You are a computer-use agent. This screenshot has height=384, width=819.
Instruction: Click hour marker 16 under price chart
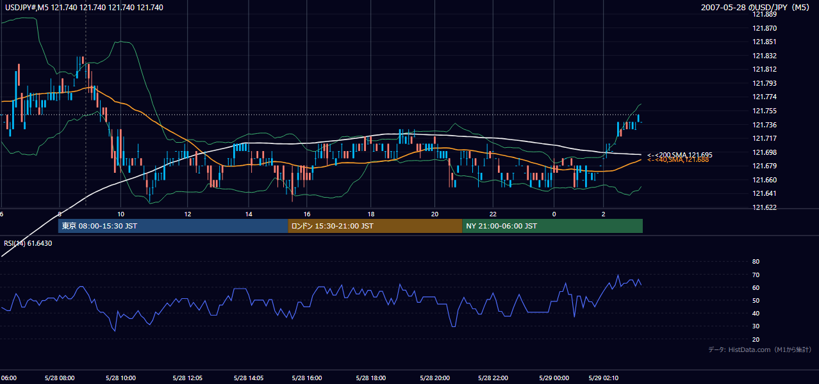coord(307,214)
